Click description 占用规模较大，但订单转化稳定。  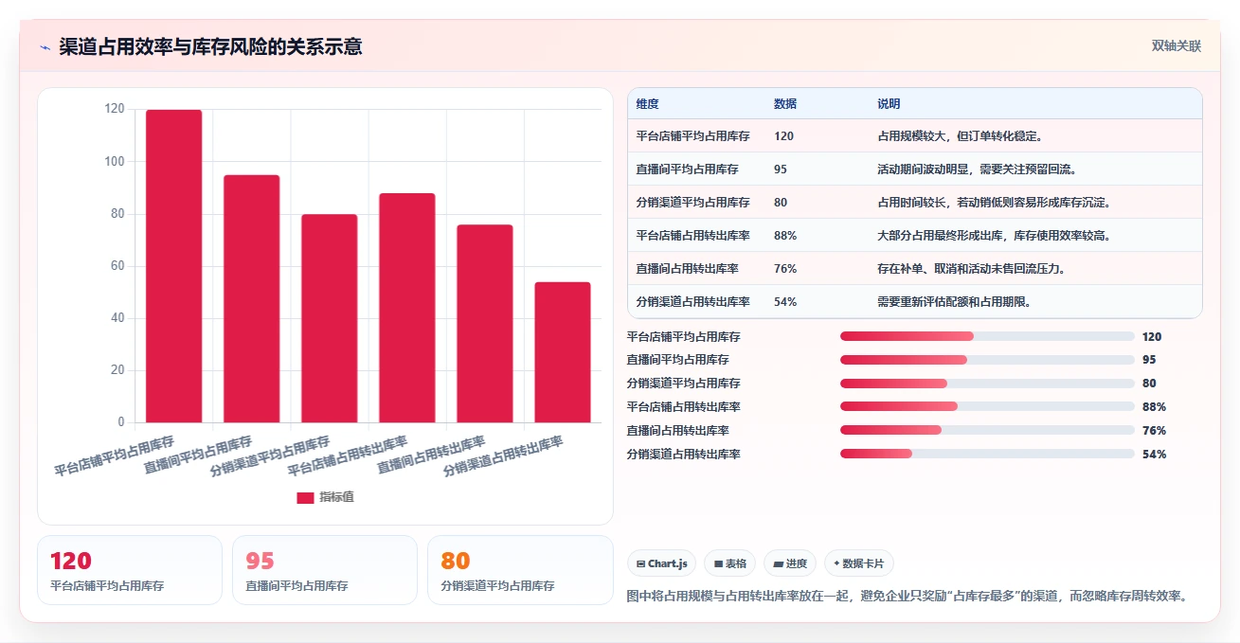pos(961,136)
